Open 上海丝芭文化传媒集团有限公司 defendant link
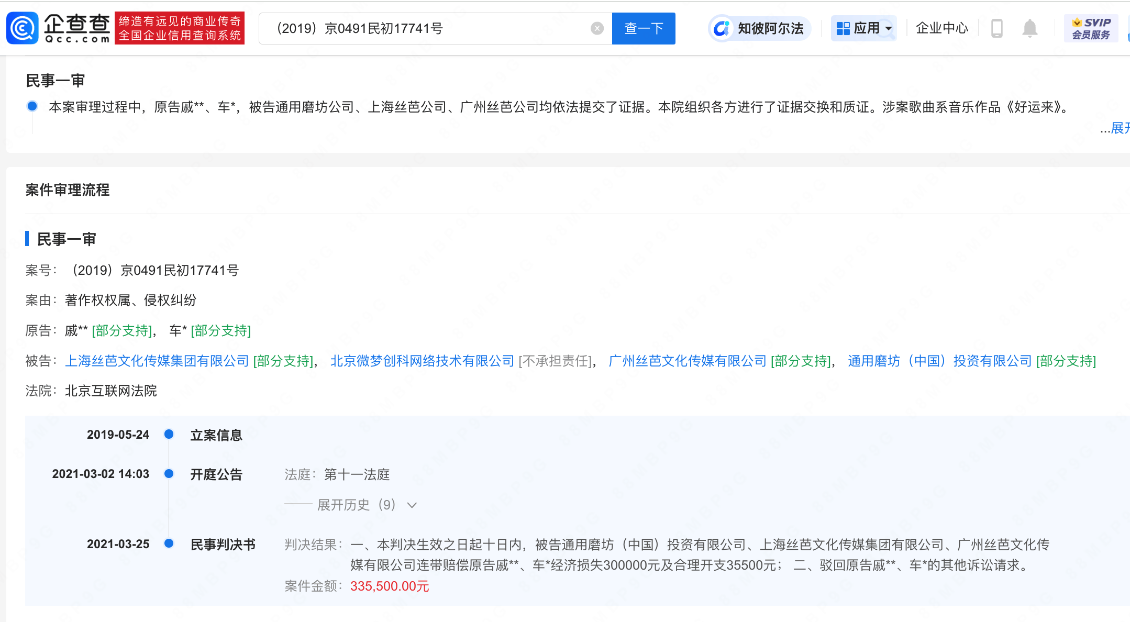 click(x=157, y=361)
